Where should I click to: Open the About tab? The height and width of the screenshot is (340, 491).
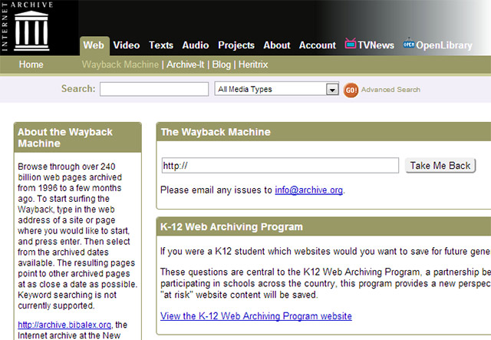pyautogui.click(x=277, y=45)
